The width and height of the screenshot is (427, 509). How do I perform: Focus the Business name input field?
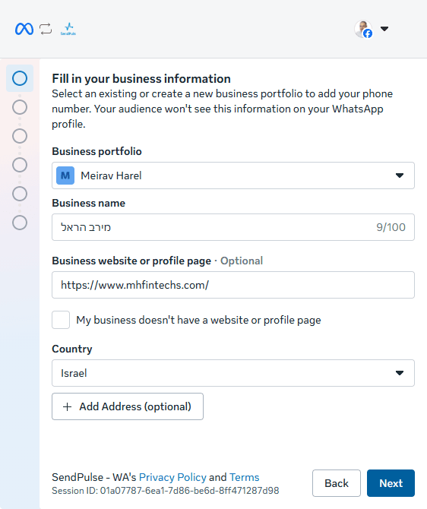tap(233, 227)
